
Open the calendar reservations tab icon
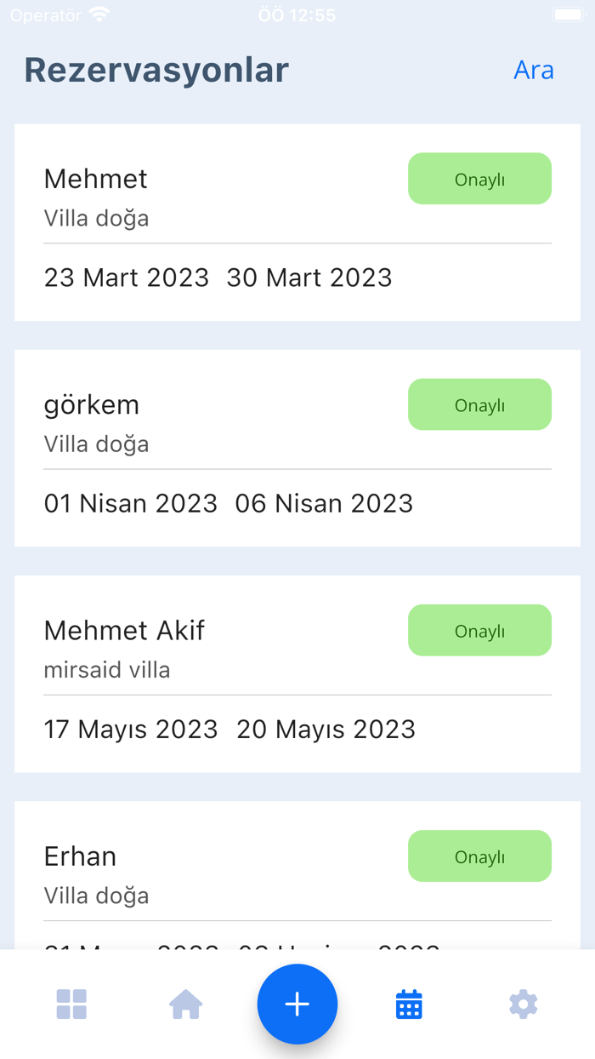[409, 1005]
